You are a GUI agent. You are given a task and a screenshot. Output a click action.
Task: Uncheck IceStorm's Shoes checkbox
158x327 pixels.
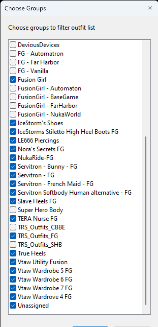13,123
